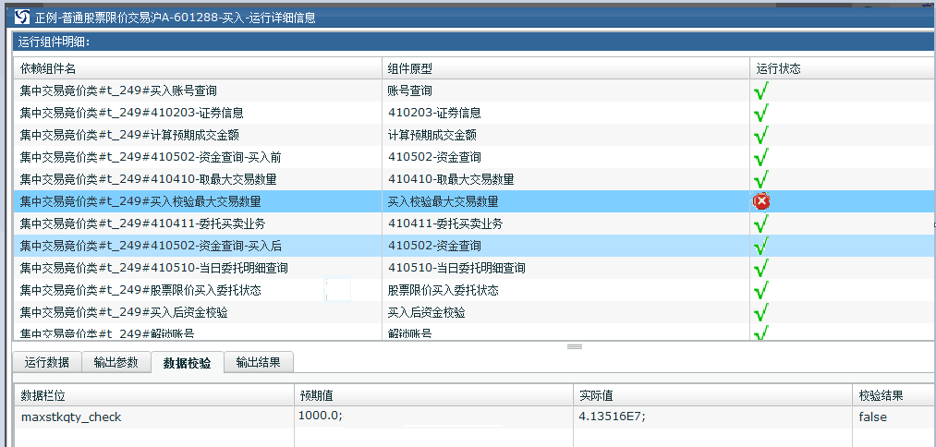Switch to the 运行数据 tab
The height and width of the screenshot is (447, 936).
[x=47, y=362]
